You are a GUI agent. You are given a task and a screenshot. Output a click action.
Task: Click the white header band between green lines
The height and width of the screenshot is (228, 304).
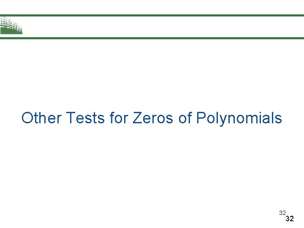(x=160, y=27)
